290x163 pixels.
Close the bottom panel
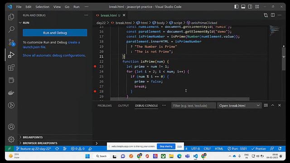(x=280, y=105)
